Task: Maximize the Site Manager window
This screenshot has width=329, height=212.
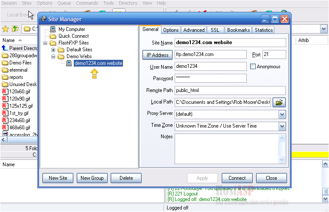Action: 275,19
